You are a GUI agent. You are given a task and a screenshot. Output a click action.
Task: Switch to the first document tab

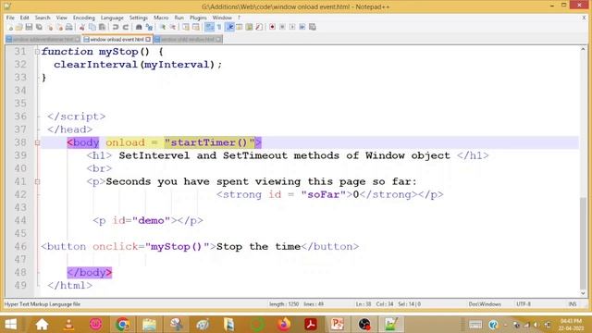[x=43, y=39]
